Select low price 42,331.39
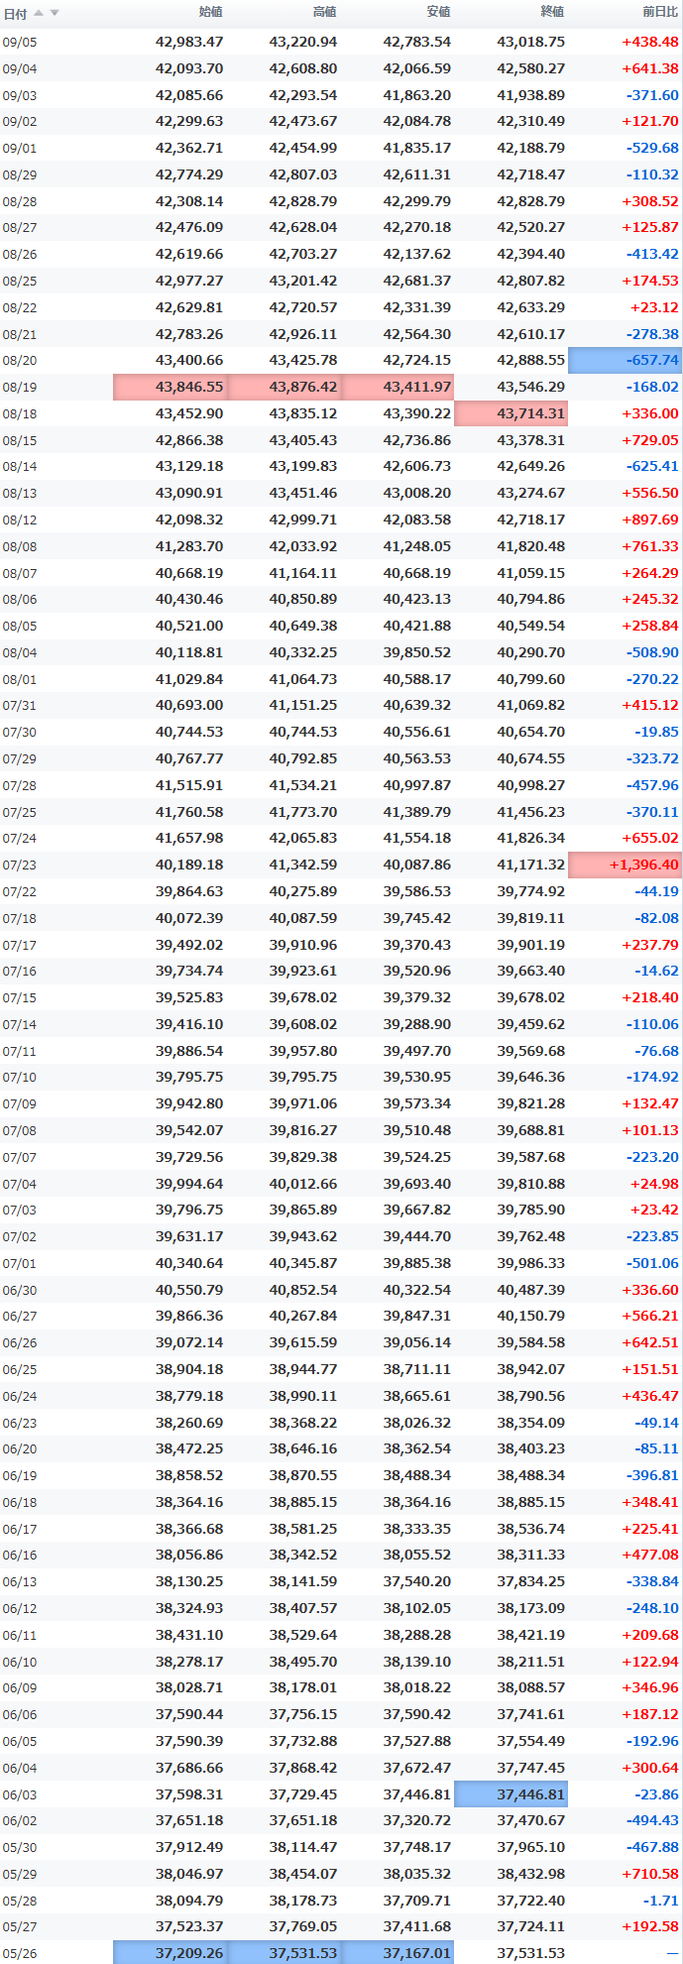Viewport: 683px width, 1964px height. (417, 308)
